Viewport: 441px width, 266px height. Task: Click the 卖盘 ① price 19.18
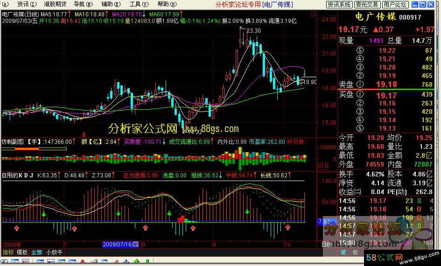[x=386, y=84]
